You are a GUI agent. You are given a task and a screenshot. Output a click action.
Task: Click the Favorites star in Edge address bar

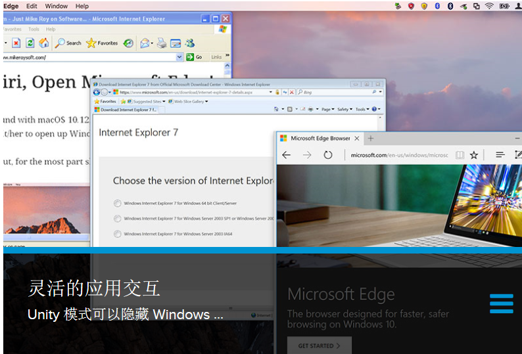474,155
